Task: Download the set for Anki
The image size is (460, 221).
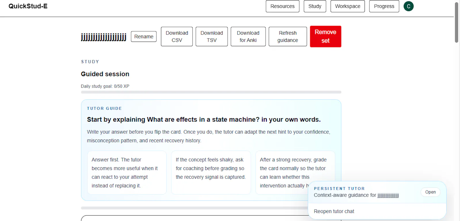Action: pyautogui.click(x=248, y=36)
